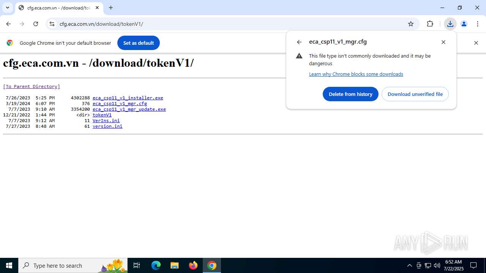Open Learn why Chrome blocks some downloads
Screen dimensions: 486x273
click(x=356, y=74)
